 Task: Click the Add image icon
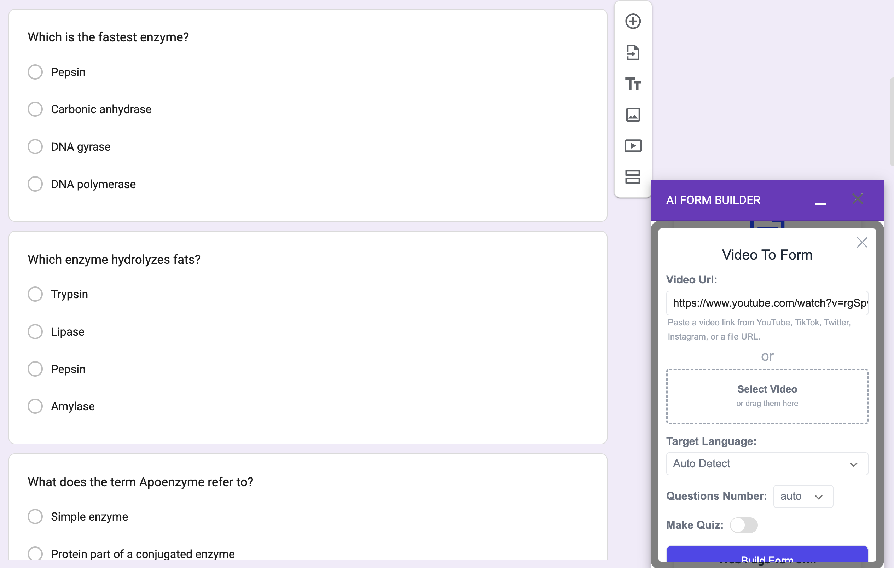tap(633, 115)
